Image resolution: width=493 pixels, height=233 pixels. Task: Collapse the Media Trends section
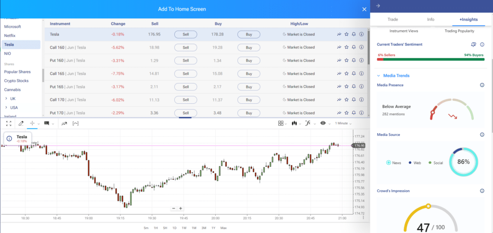click(393, 75)
